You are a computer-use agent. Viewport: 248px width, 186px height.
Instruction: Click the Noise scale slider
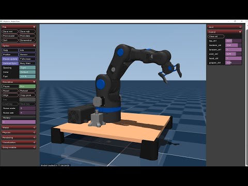(x=27, y=109)
